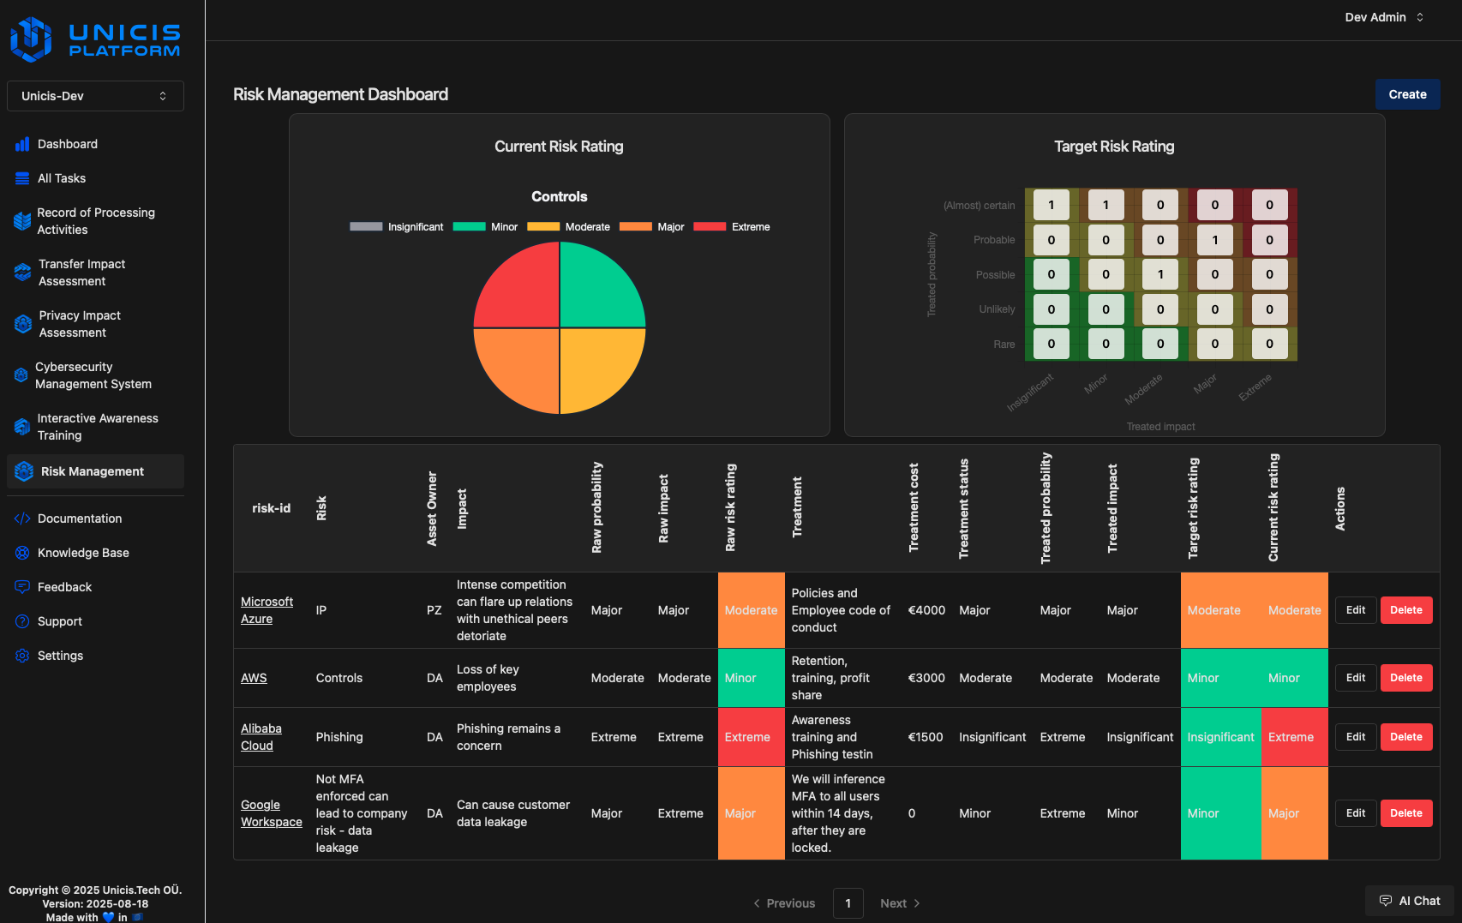This screenshot has width=1462, height=923.
Task: Select page 1 in the pagination
Action: point(848,903)
